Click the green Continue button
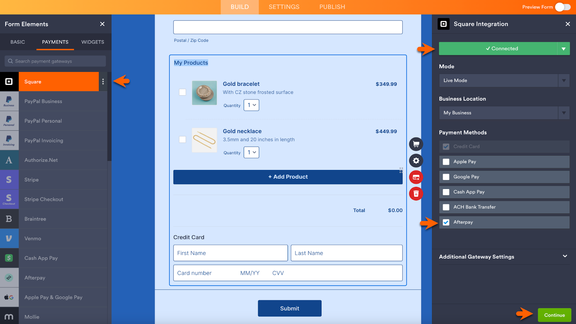576x324 pixels. (x=554, y=315)
